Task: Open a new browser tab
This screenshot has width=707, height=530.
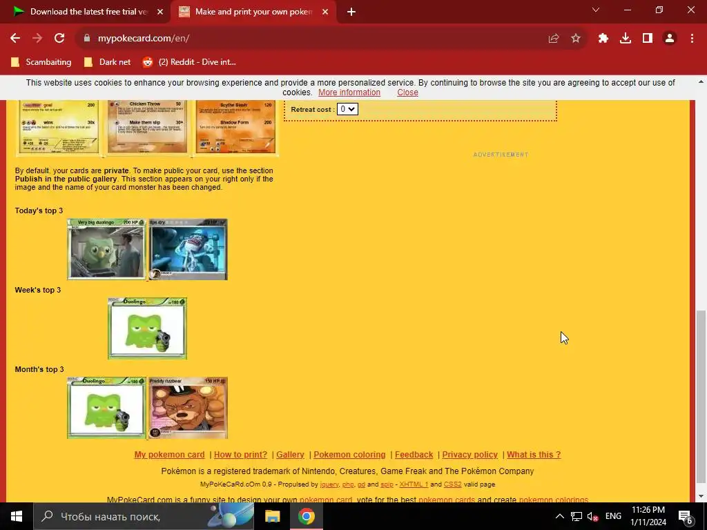Action: point(351,12)
